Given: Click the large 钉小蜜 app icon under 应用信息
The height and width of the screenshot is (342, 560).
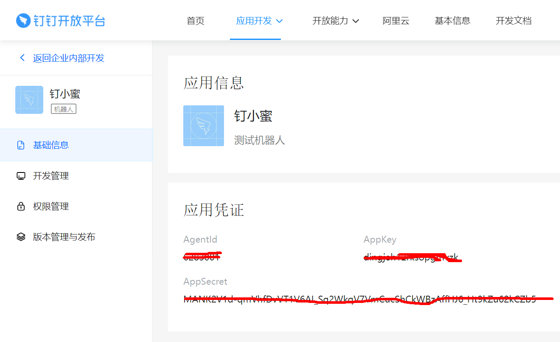Looking at the screenshot, I should tap(204, 126).
